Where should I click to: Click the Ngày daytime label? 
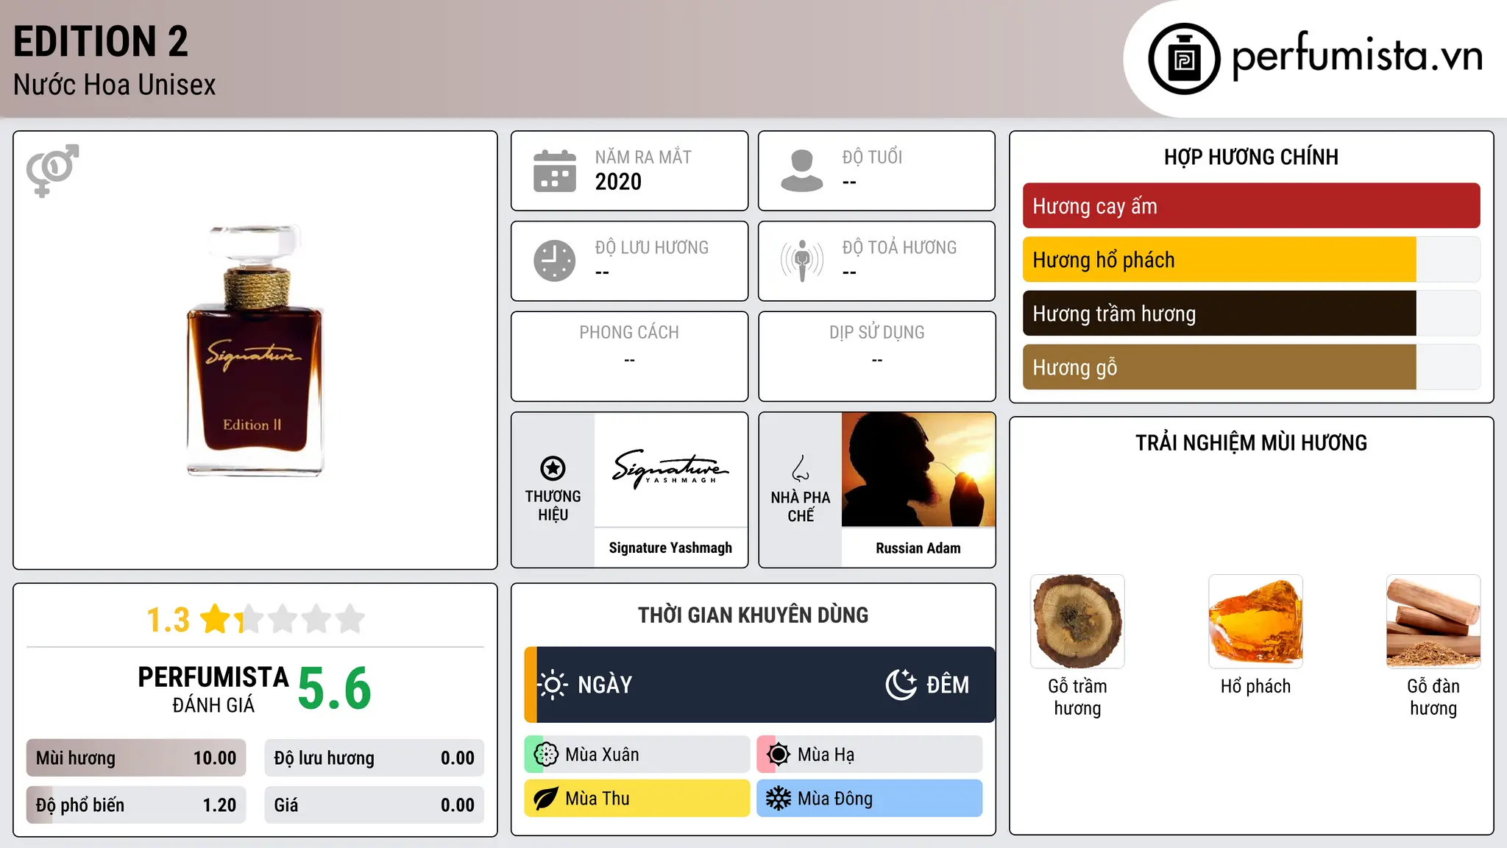(605, 685)
